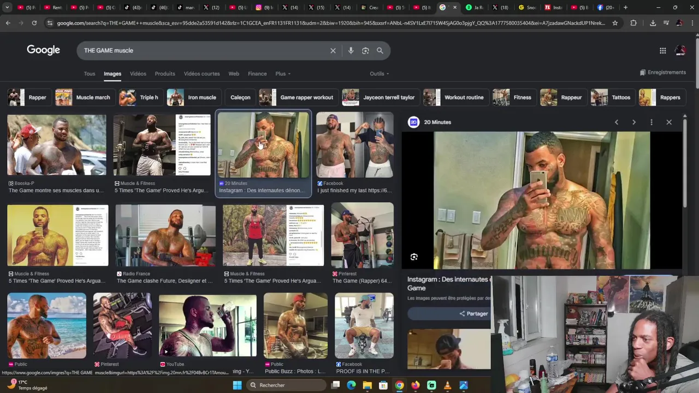This screenshot has height=393, width=699.
Task: Open 'The Game clashe Future, Designer' caption
Action: click(164, 281)
